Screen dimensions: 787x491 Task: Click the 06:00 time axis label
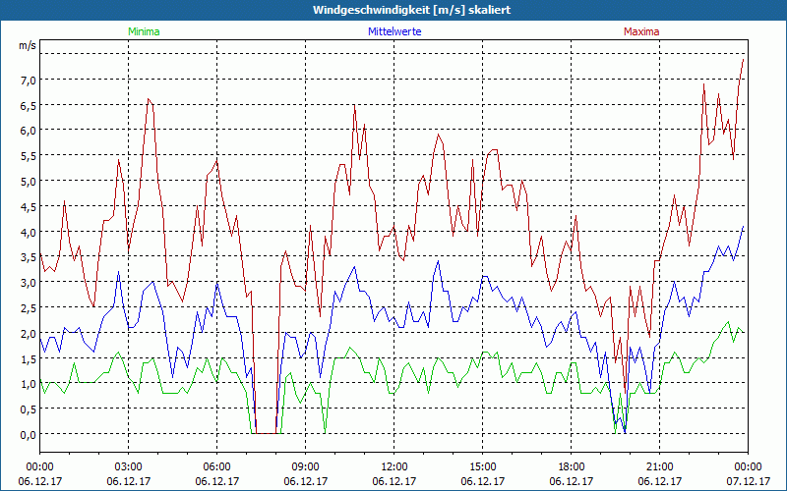coord(216,467)
